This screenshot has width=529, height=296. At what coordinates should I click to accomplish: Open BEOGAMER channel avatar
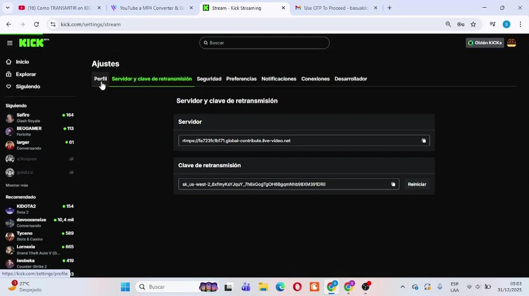[x=10, y=132]
